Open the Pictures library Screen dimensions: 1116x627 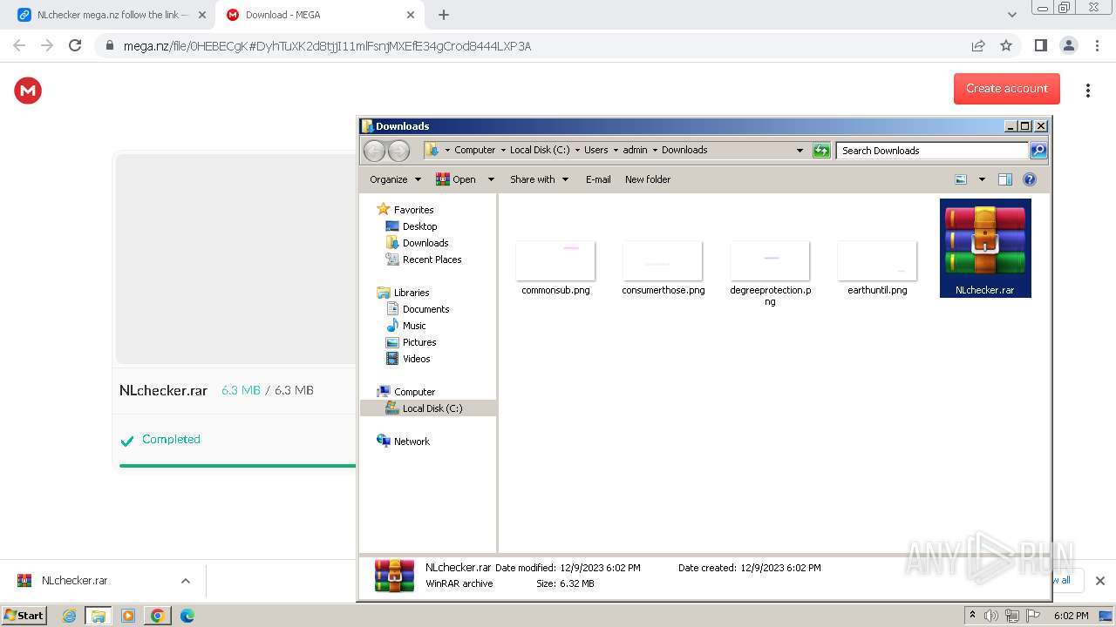419,342
